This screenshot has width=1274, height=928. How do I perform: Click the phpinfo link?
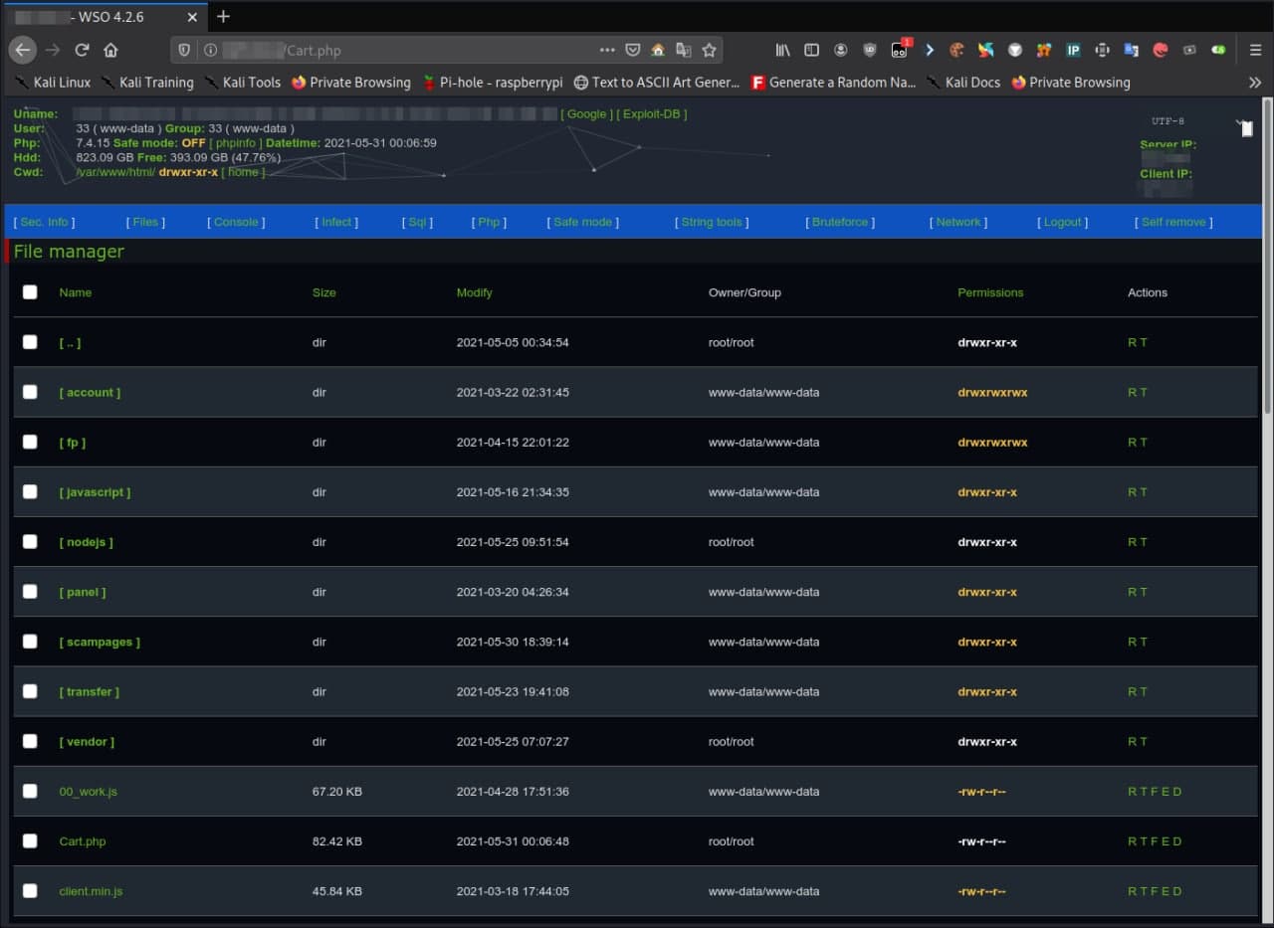point(236,143)
